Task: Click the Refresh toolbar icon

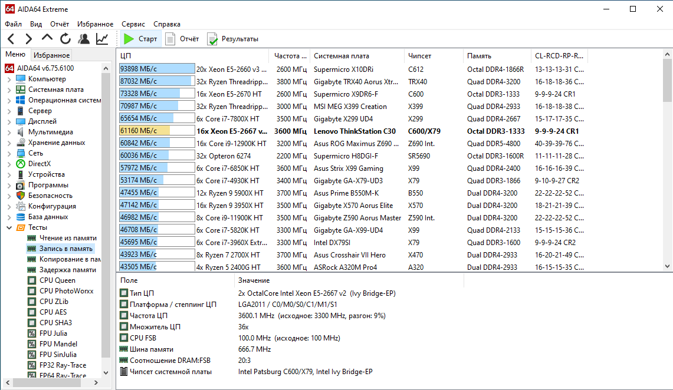Action: point(65,39)
